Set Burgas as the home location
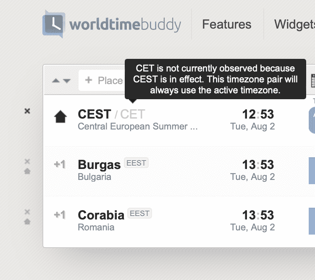The height and width of the screenshot is (280, 315). pyautogui.click(x=27, y=171)
